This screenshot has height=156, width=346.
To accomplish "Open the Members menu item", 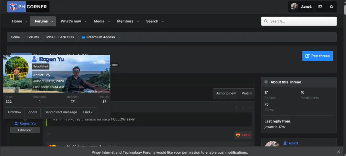I will point(125,21).
